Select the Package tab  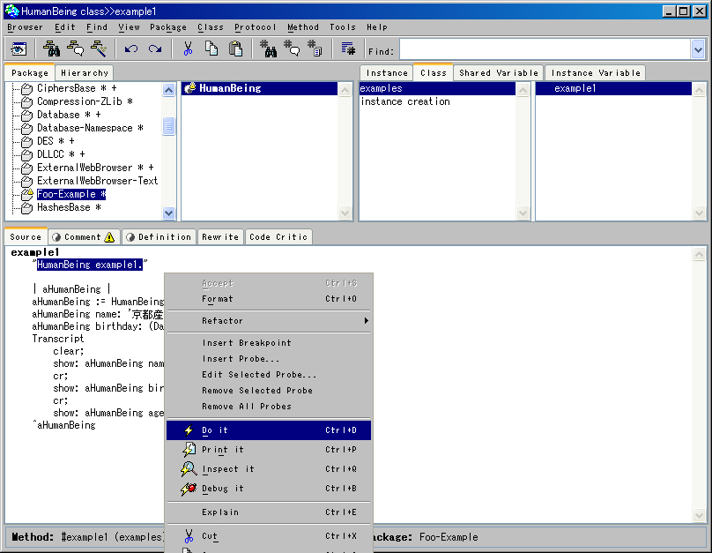pos(29,72)
